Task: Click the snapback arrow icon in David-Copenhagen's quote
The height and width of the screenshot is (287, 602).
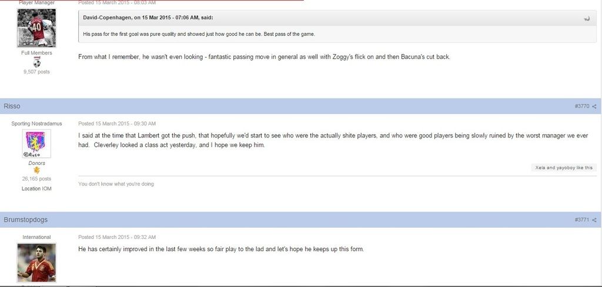Action: pos(587,18)
